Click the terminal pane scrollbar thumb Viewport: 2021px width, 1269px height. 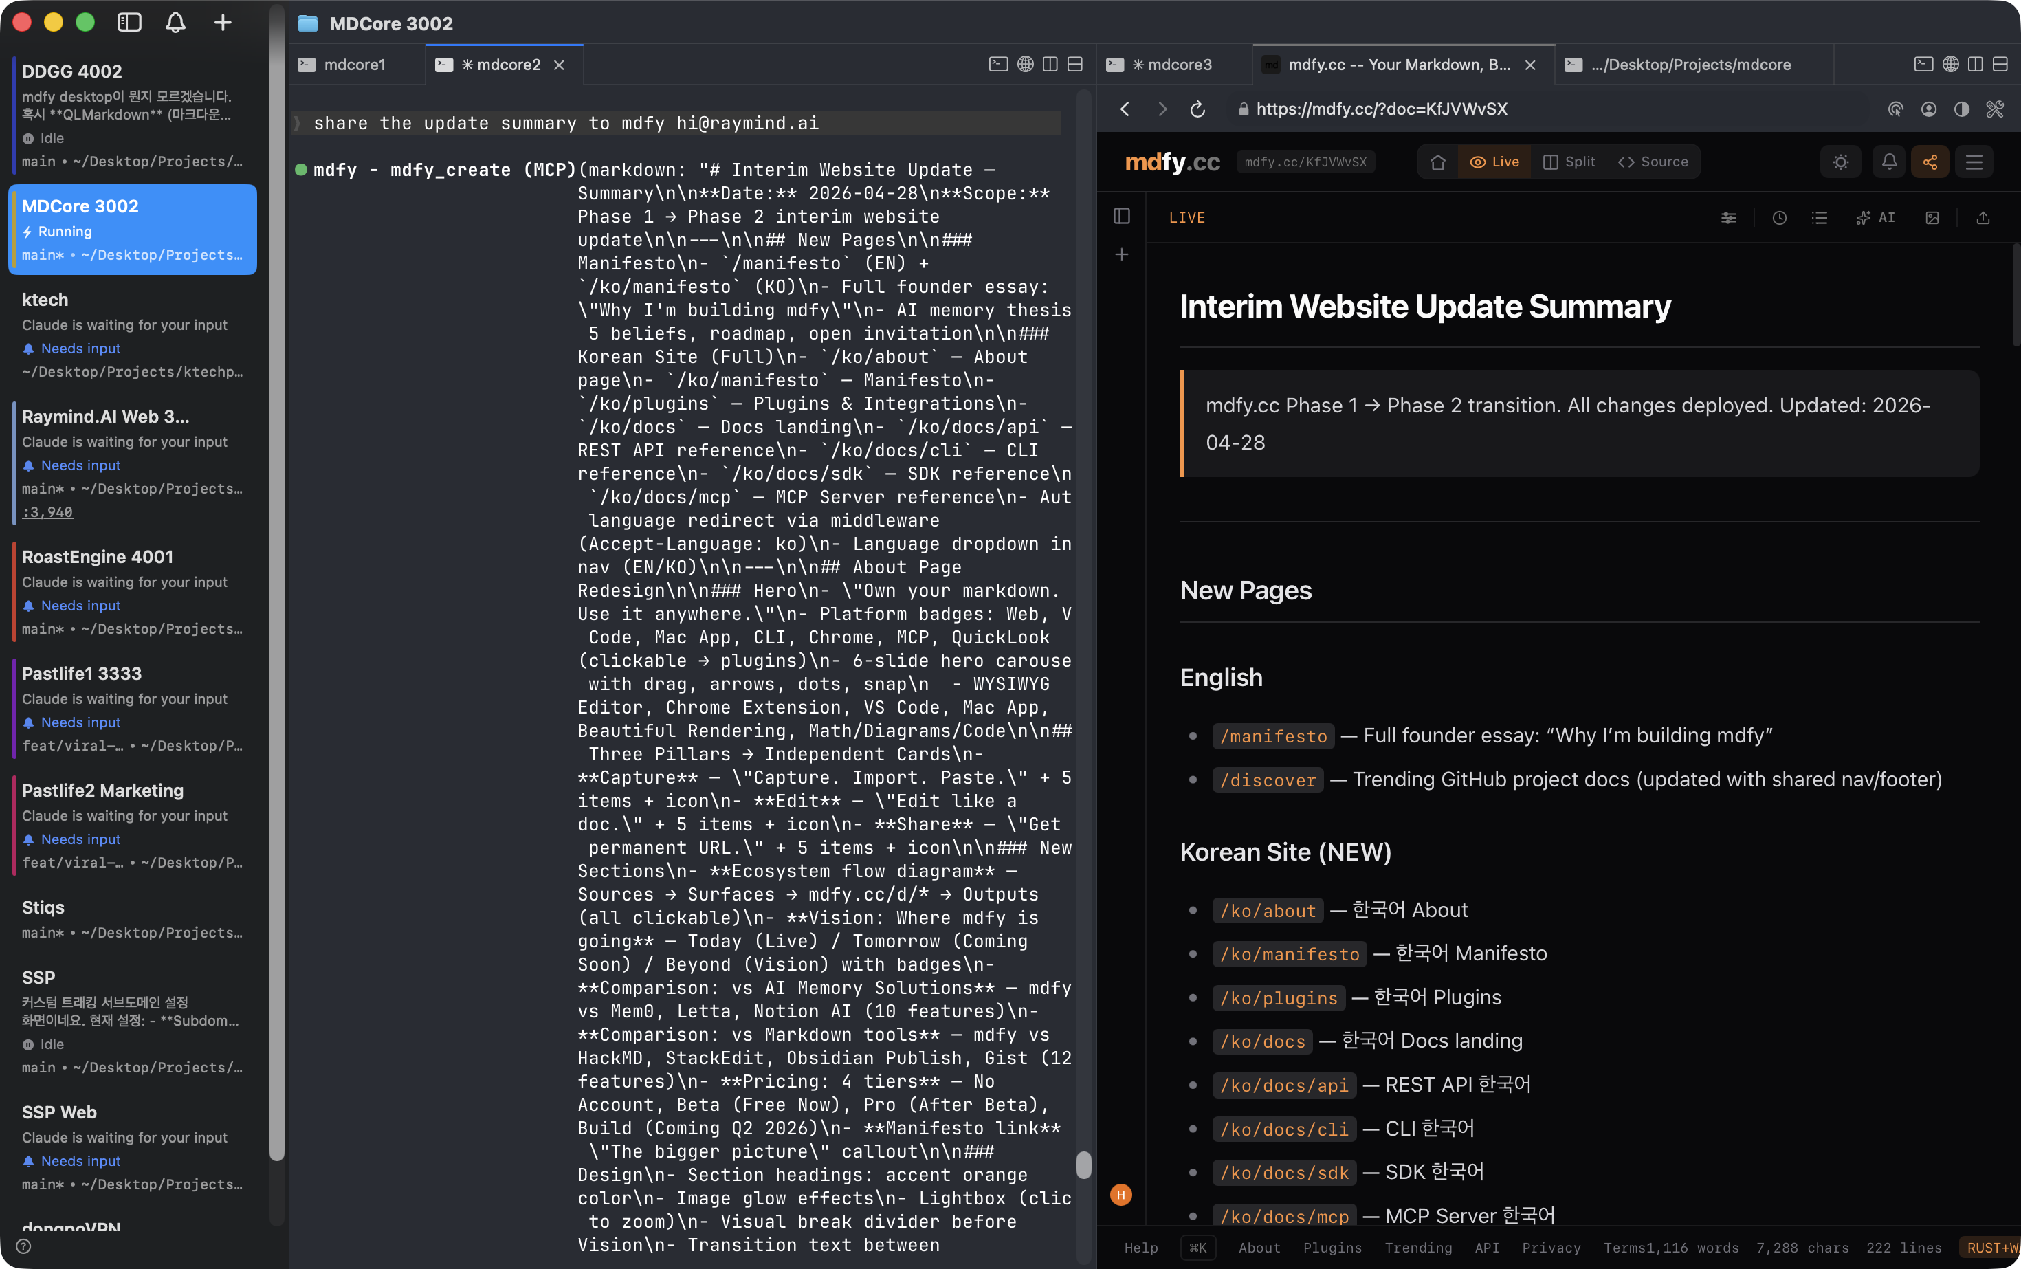pyautogui.click(x=1083, y=1165)
